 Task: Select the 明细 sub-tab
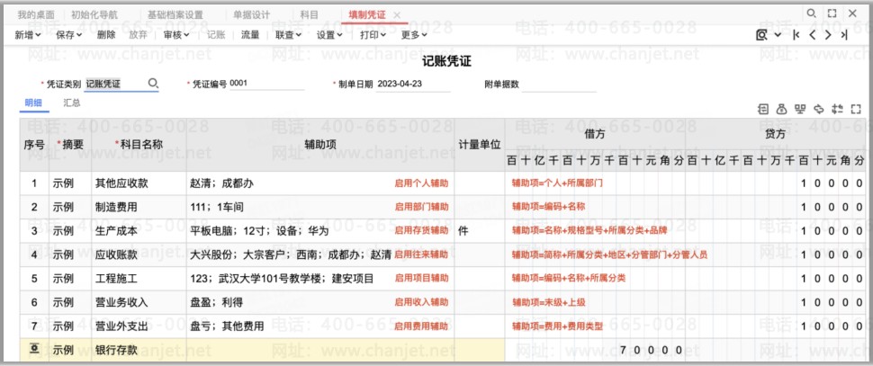point(33,103)
